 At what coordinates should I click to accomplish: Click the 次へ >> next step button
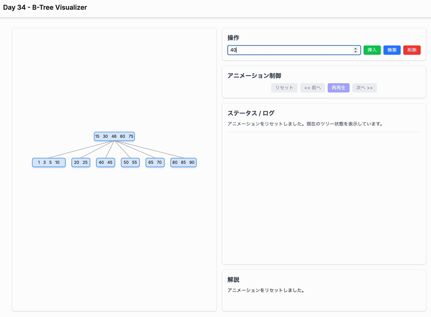tap(364, 88)
